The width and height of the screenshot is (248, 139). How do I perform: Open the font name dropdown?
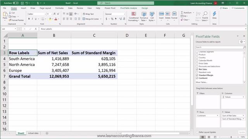(45, 14)
